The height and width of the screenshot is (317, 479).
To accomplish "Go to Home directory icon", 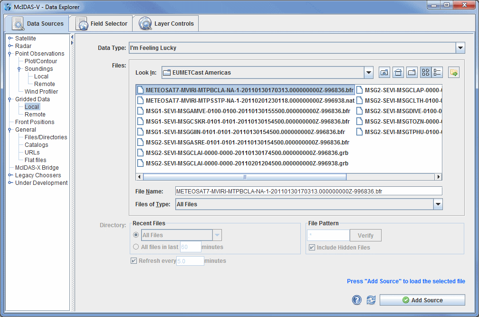I will click(x=398, y=72).
